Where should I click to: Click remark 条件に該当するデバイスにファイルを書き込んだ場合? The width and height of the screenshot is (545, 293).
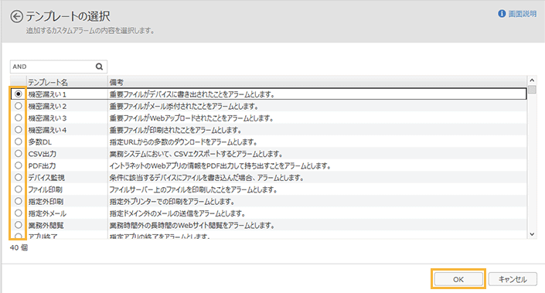point(207,178)
